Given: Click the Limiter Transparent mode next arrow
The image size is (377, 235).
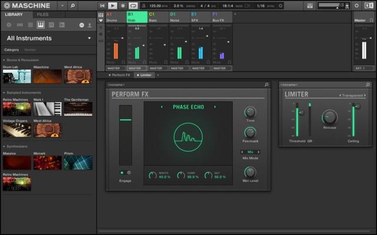Looking at the screenshot, I should (365, 95).
